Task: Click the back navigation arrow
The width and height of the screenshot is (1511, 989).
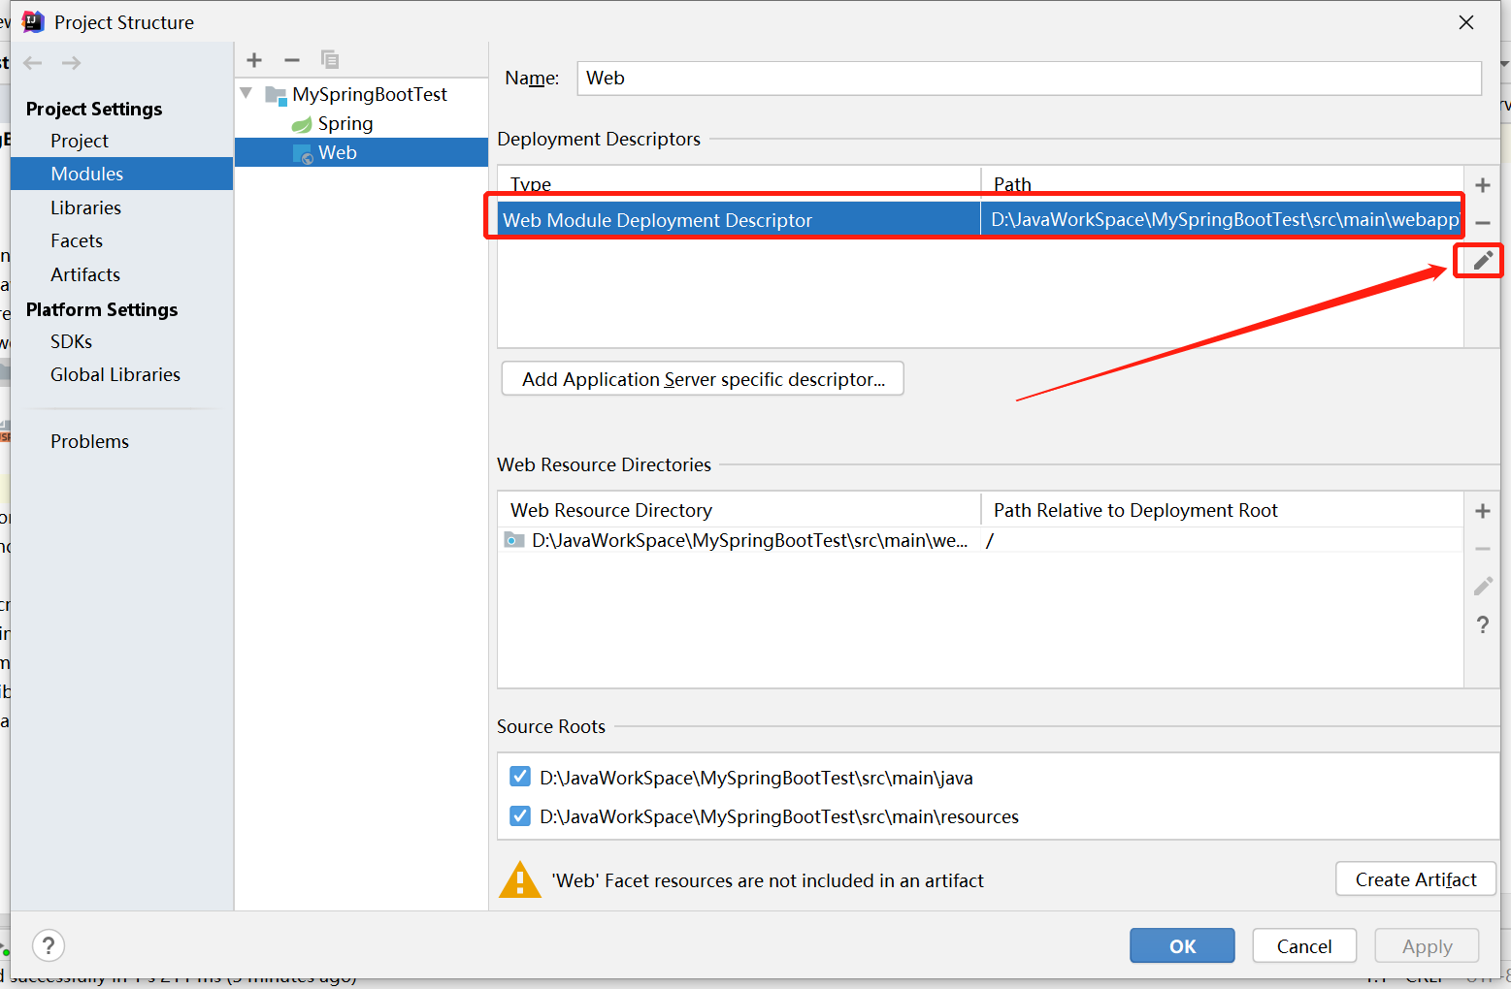Action: (x=32, y=62)
